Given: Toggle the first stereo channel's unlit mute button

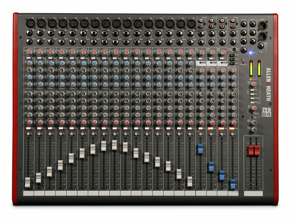Looking at the screenshot, I should pyautogui.click(x=200, y=129).
